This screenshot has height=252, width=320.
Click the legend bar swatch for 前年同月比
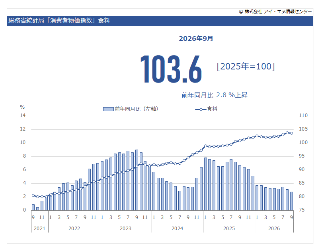108,109
